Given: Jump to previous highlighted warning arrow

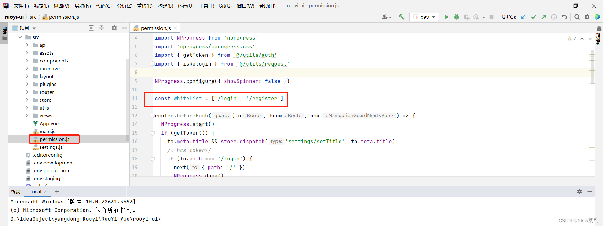Looking at the screenshot, I should (582, 39).
